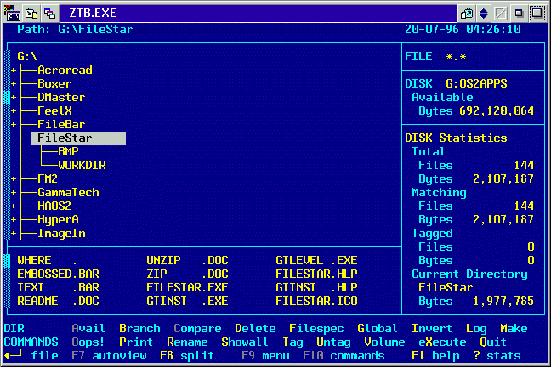Select the WHERE . file entry
Screen dimensions: 551x367
tap(47, 260)
